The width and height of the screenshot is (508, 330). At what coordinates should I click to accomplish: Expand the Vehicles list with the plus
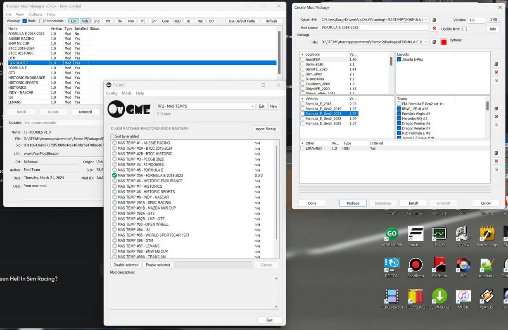click(302, 99)
